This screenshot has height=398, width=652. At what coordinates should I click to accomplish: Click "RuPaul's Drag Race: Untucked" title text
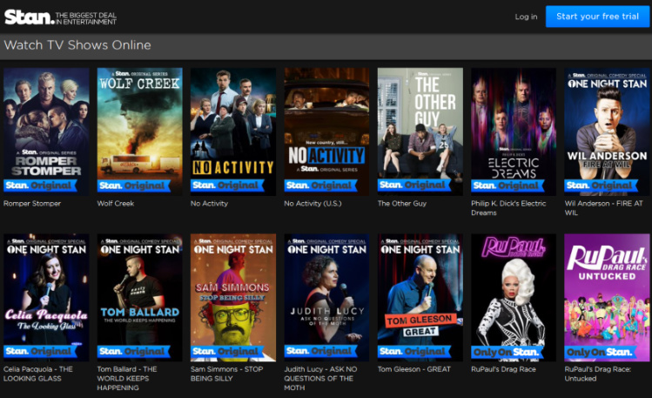599,374
